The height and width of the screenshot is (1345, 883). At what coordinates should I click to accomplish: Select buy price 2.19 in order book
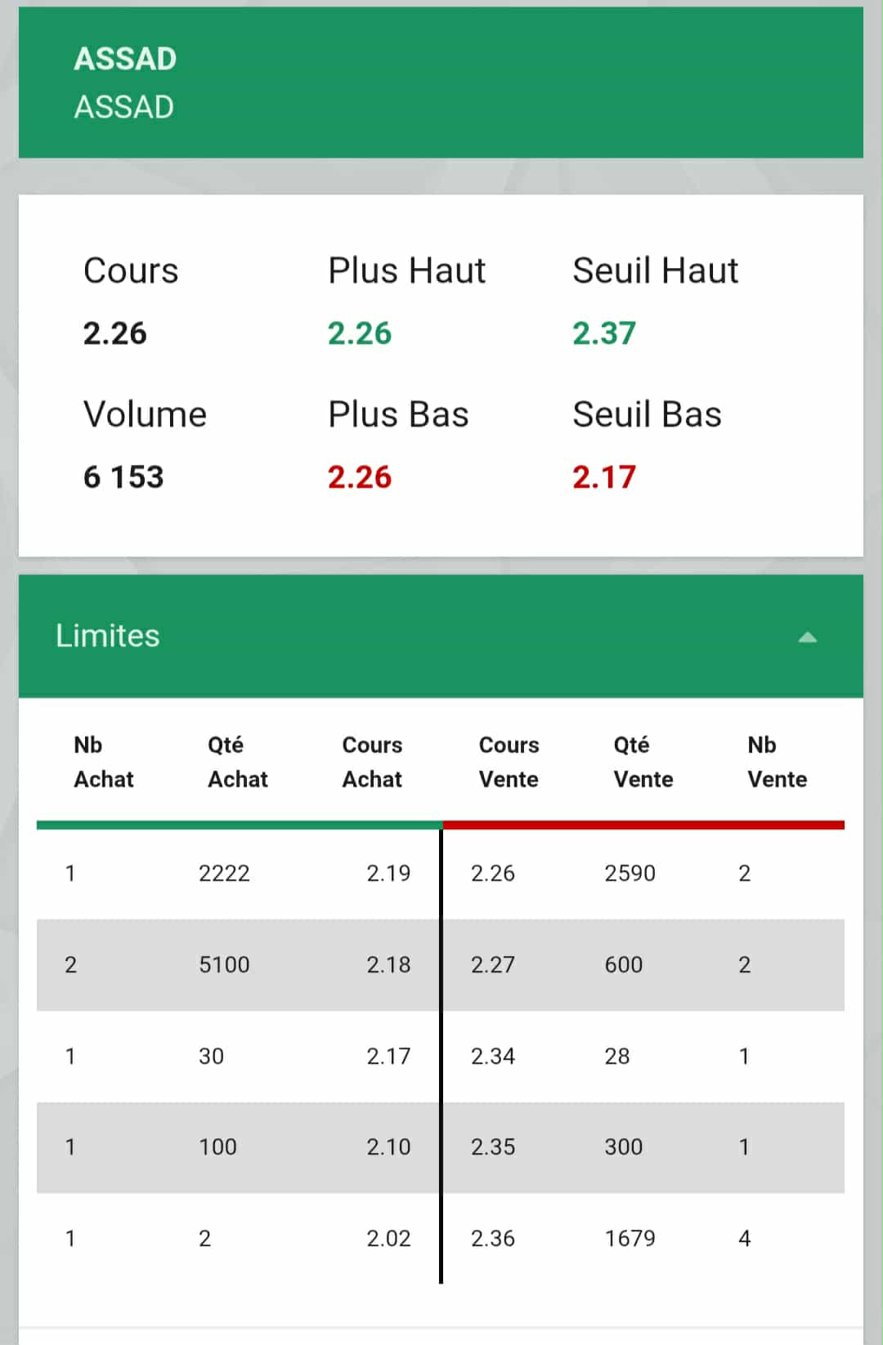click(x=388, y=874)
